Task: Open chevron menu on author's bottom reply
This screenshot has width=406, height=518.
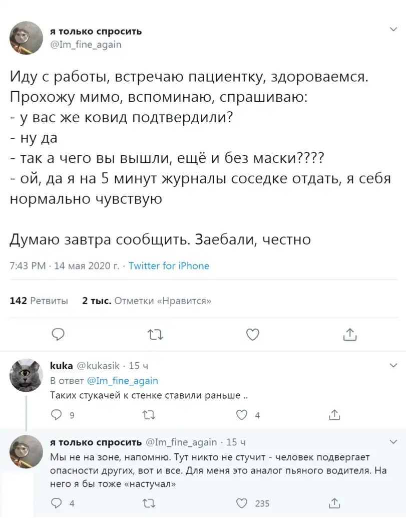Action: (x=393, y=442)
